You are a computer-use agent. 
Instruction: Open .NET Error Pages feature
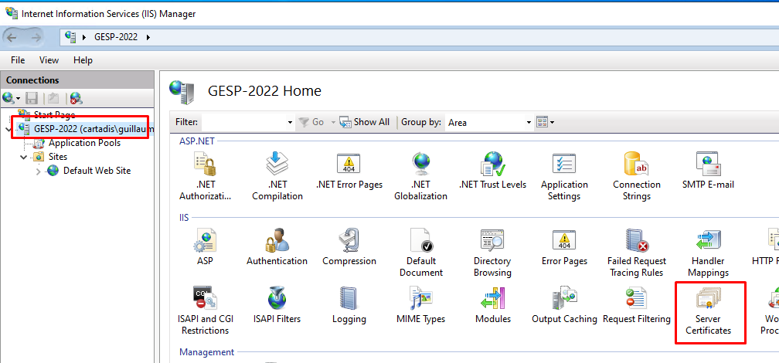(x=349, y=171)
